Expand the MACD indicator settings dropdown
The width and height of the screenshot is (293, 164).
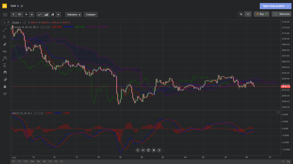pos(32,113)
